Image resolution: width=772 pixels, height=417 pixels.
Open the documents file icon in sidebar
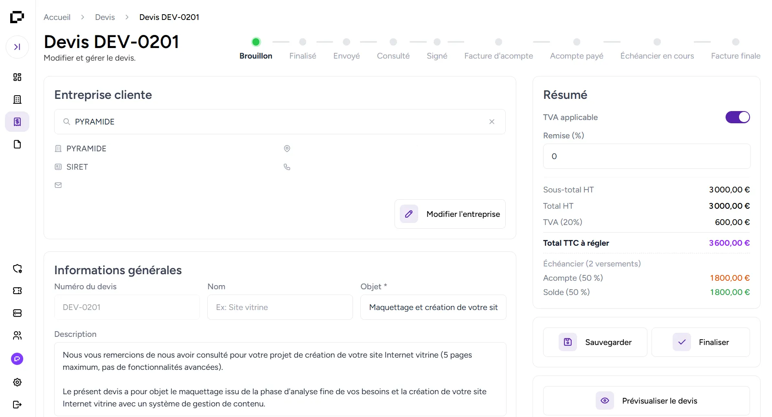pyautogui.click(x=17, y=144)
